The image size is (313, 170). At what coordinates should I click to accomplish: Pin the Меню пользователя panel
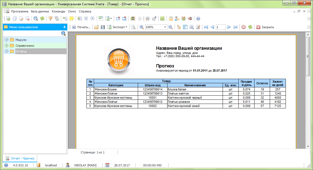pyautogui.click(x=64, y=27)
